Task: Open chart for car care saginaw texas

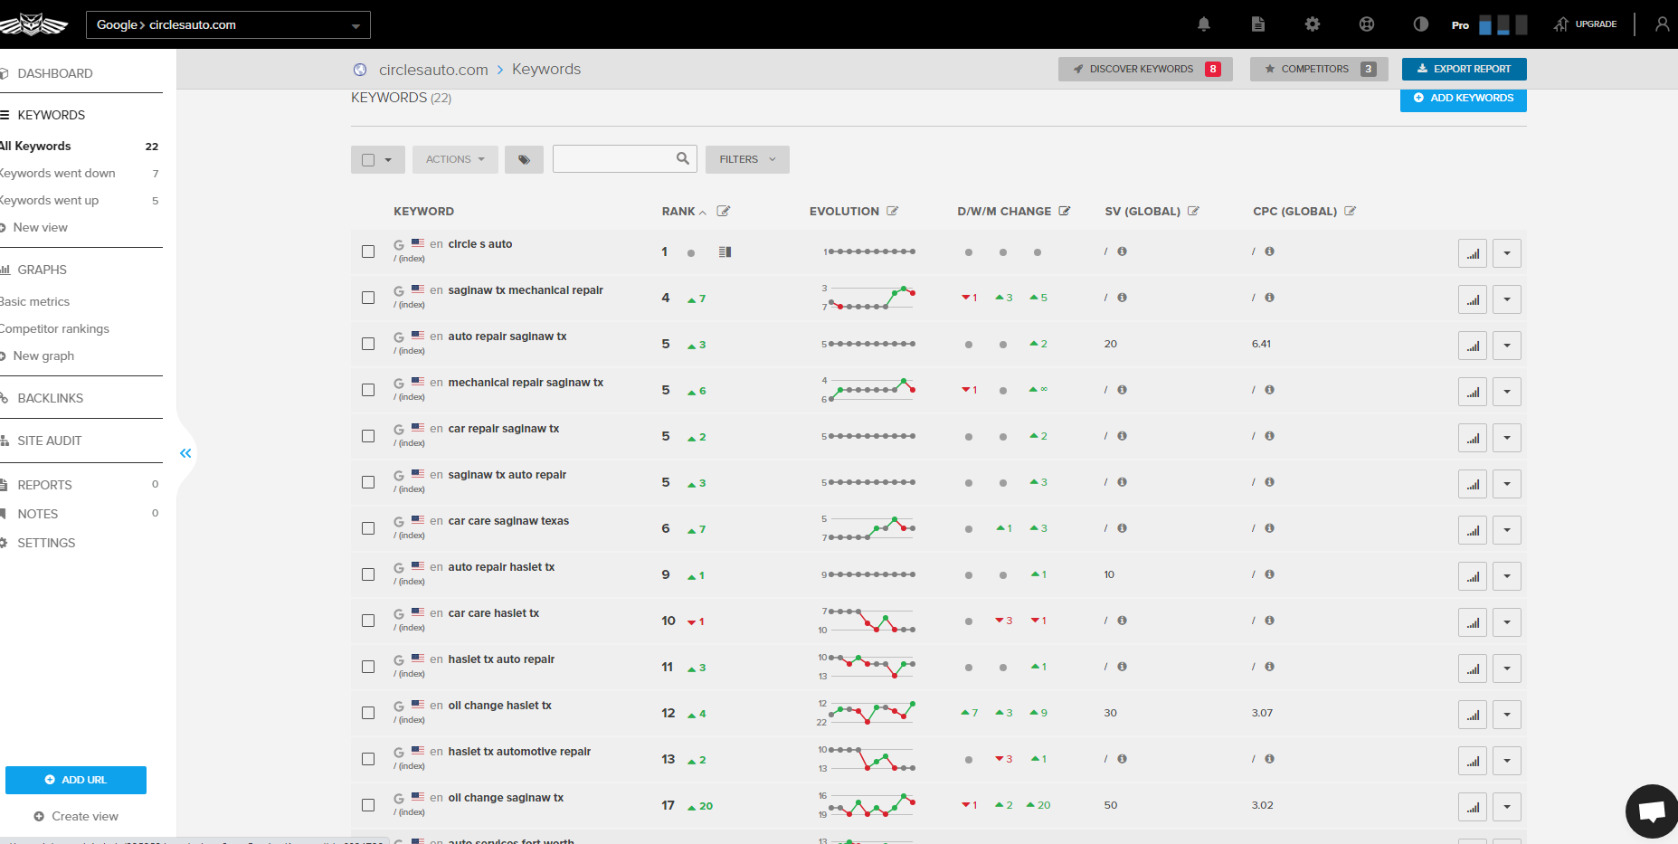Action: 1473,530
